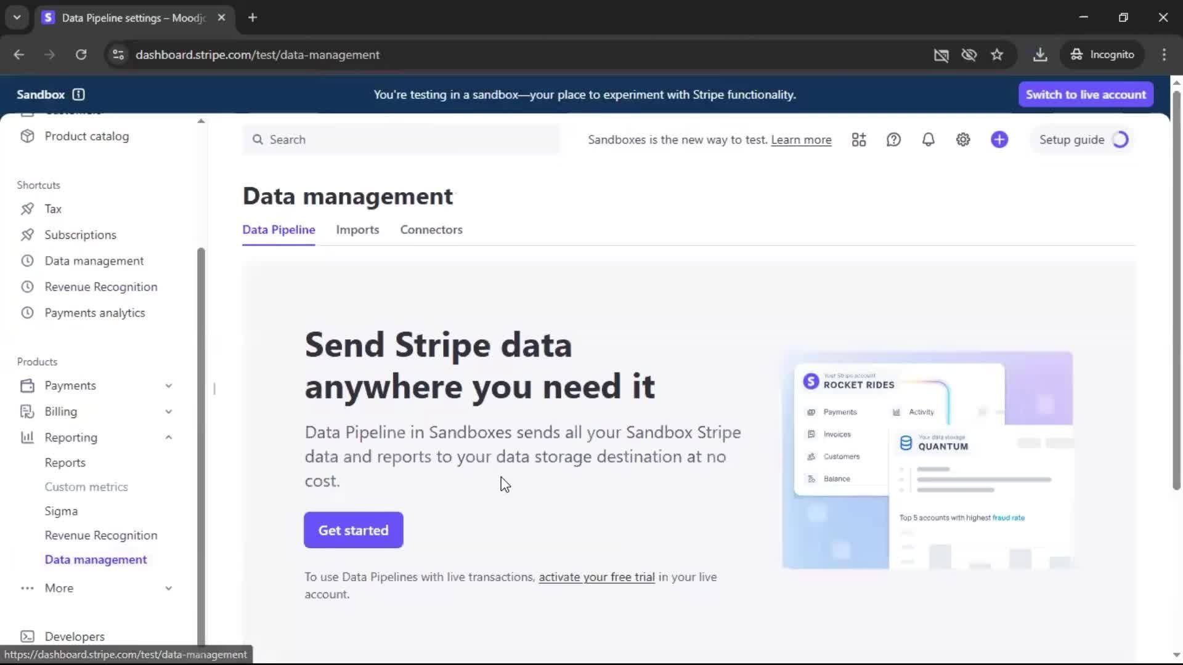
Task: Click the Sandbox info icon
Action: 78,94
